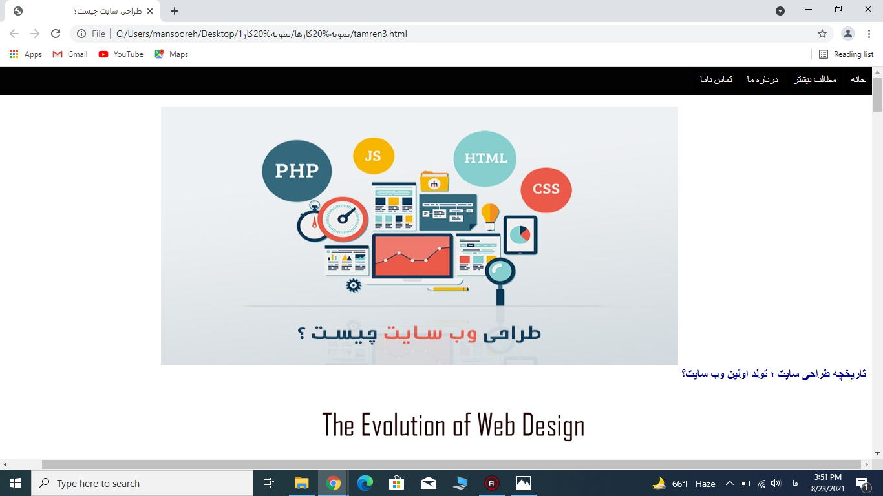Click the address bar URL field
This screenshot has height=496, width=883.
[452, 34]
